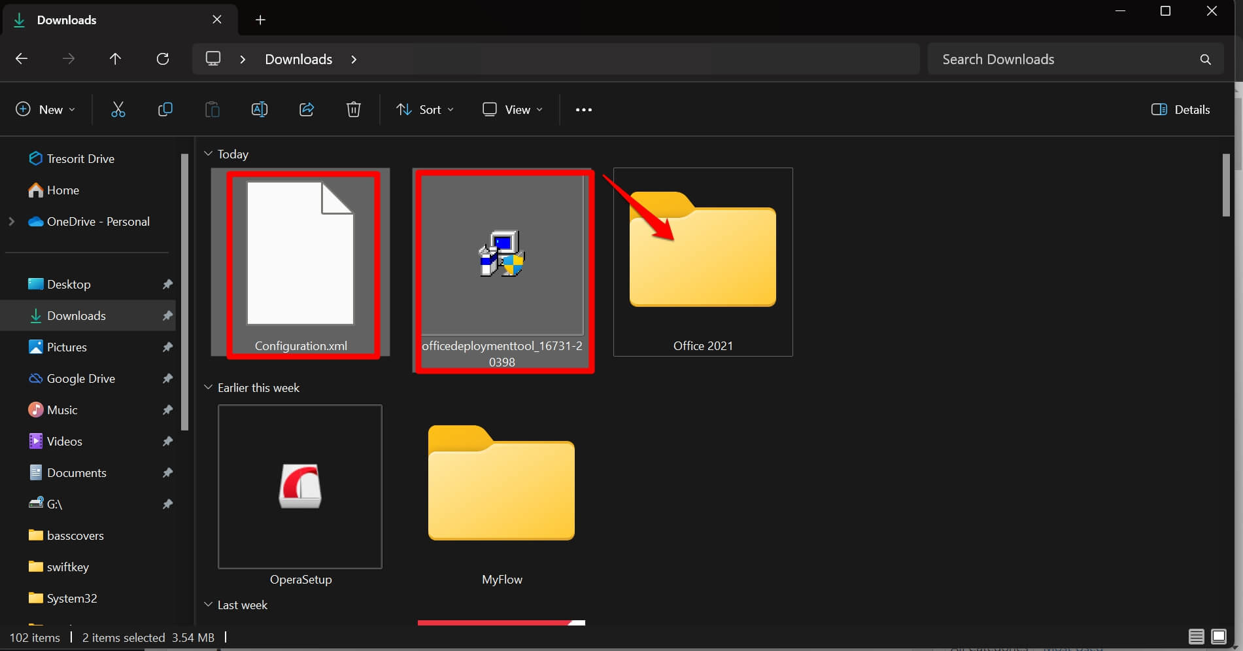Click the "102 items" status text

click(x=35, y=637)
